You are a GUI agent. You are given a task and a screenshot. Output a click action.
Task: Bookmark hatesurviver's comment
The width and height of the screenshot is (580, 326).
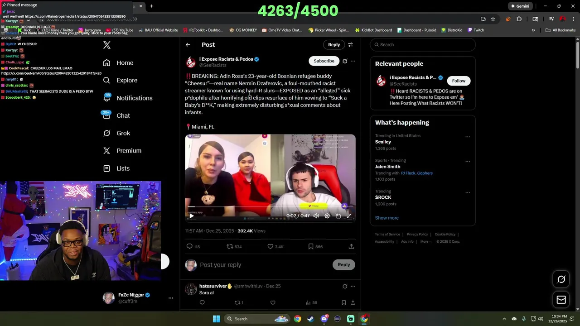[344, 302]
